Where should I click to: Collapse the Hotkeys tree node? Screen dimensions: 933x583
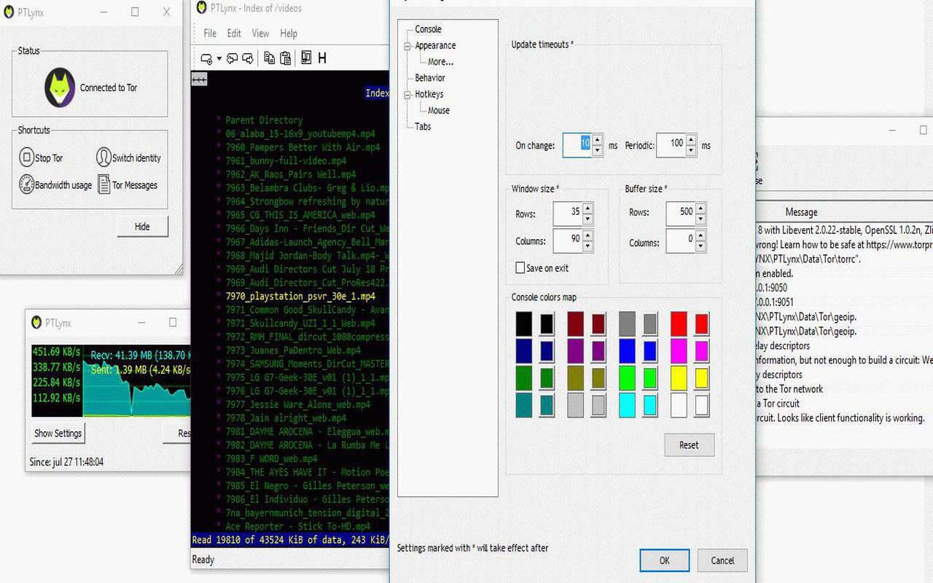point(407,94)
